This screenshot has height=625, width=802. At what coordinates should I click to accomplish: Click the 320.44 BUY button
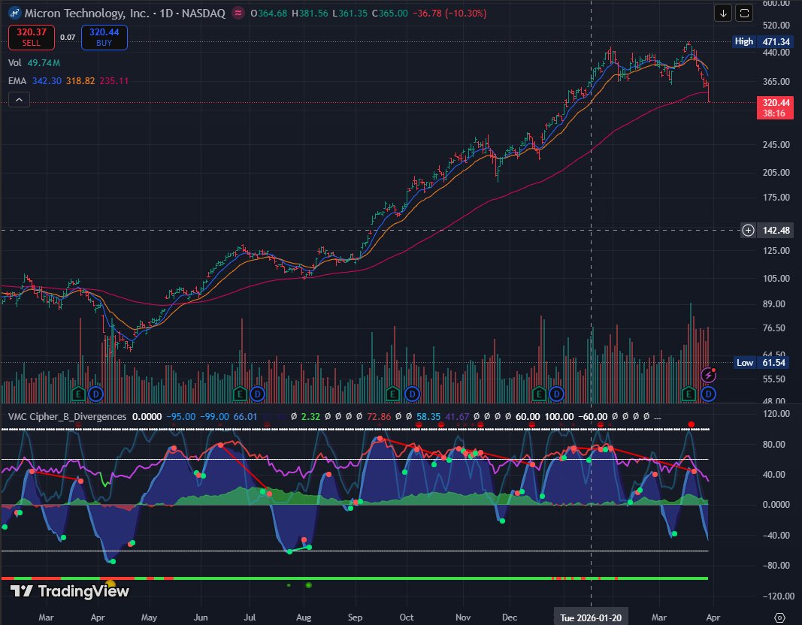tap(104, 38)
